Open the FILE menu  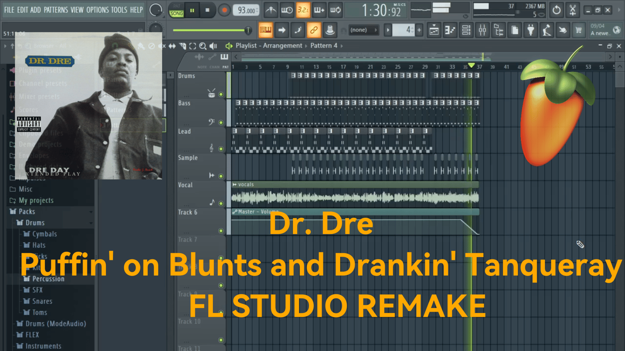pyautogui.click(x=9, y=10)
